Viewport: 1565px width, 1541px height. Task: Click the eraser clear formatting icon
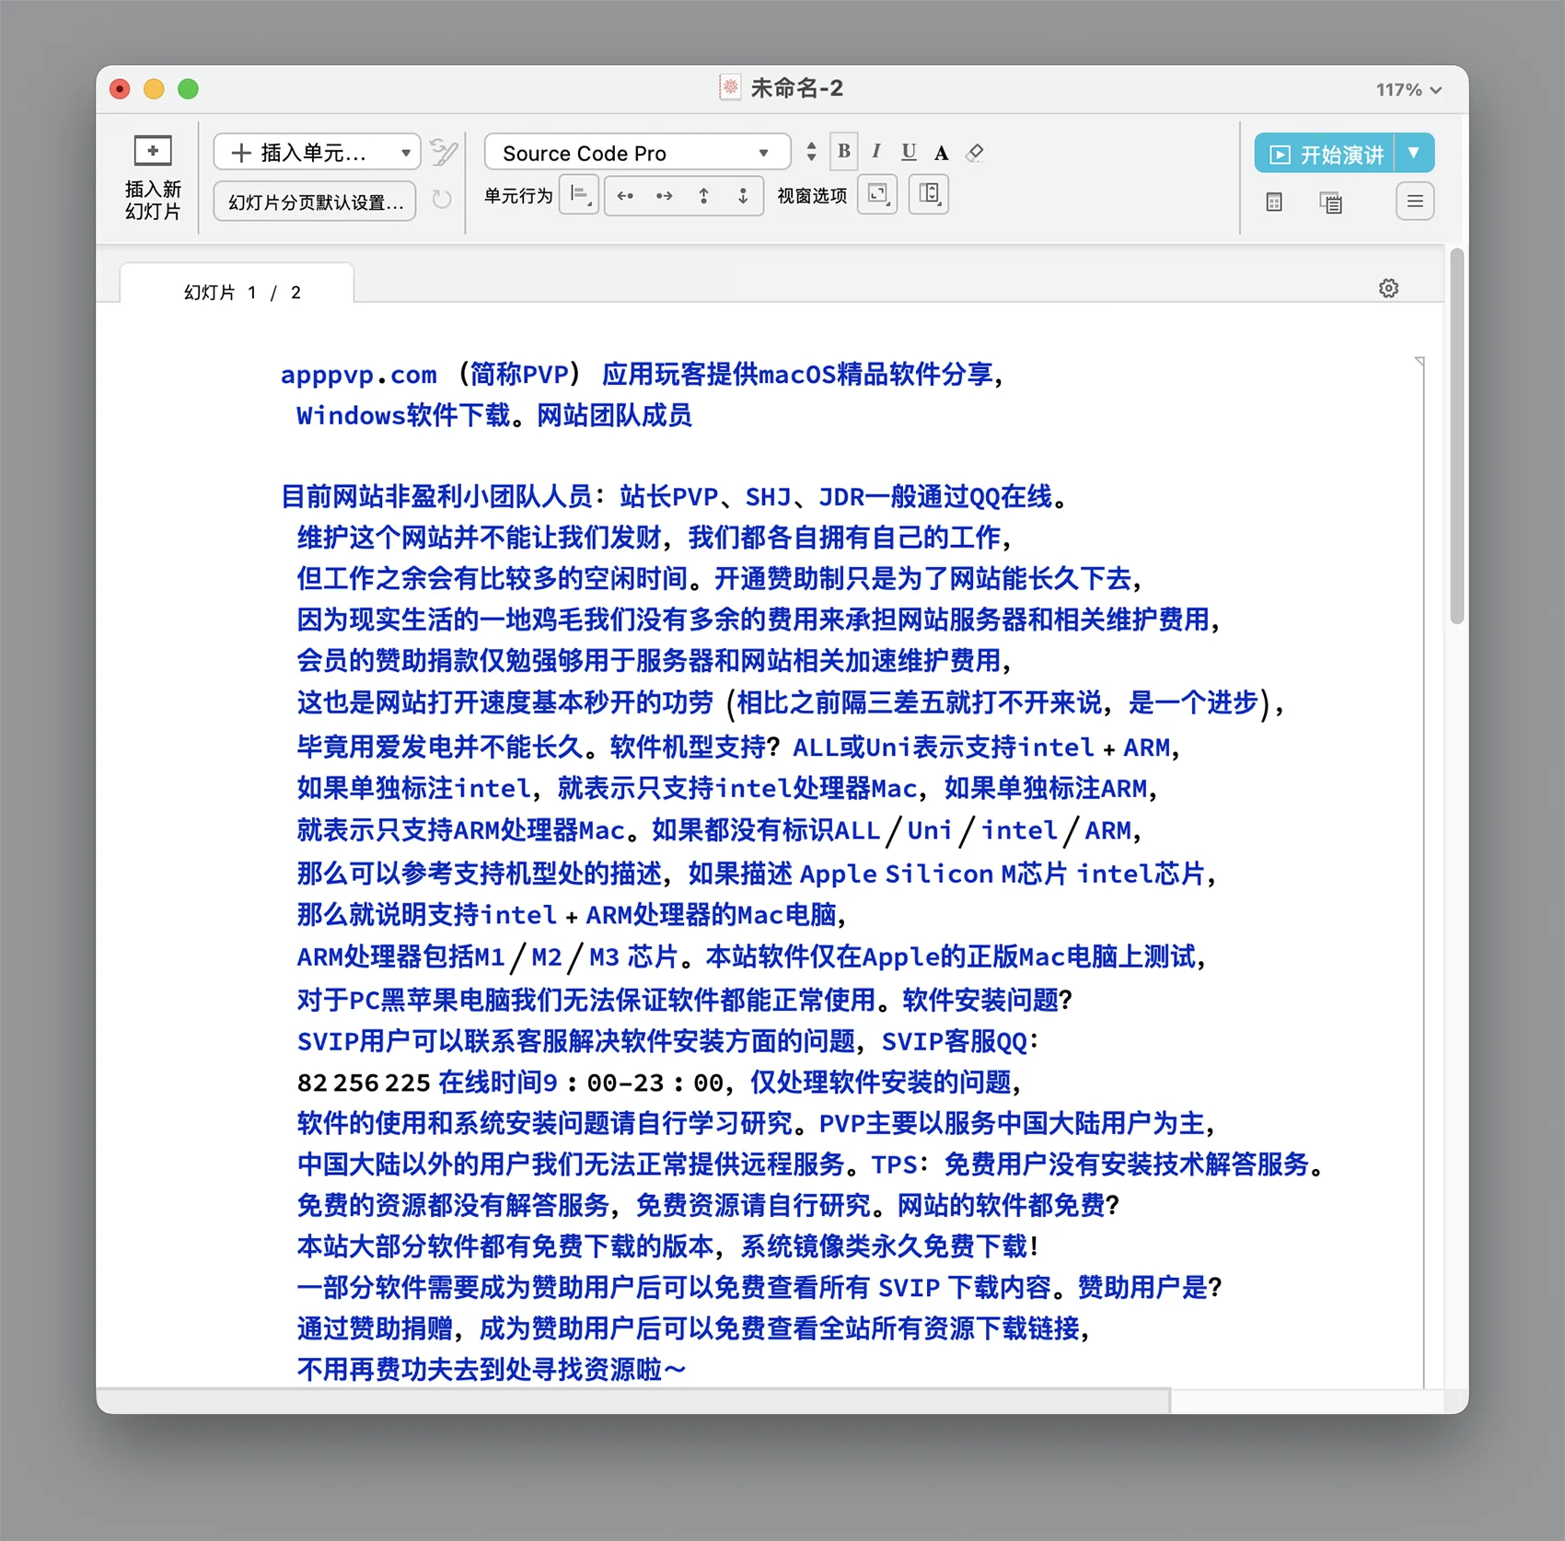[x=975, y=153]
